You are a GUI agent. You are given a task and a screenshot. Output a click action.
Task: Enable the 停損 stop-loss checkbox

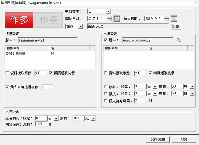(106, 94)
